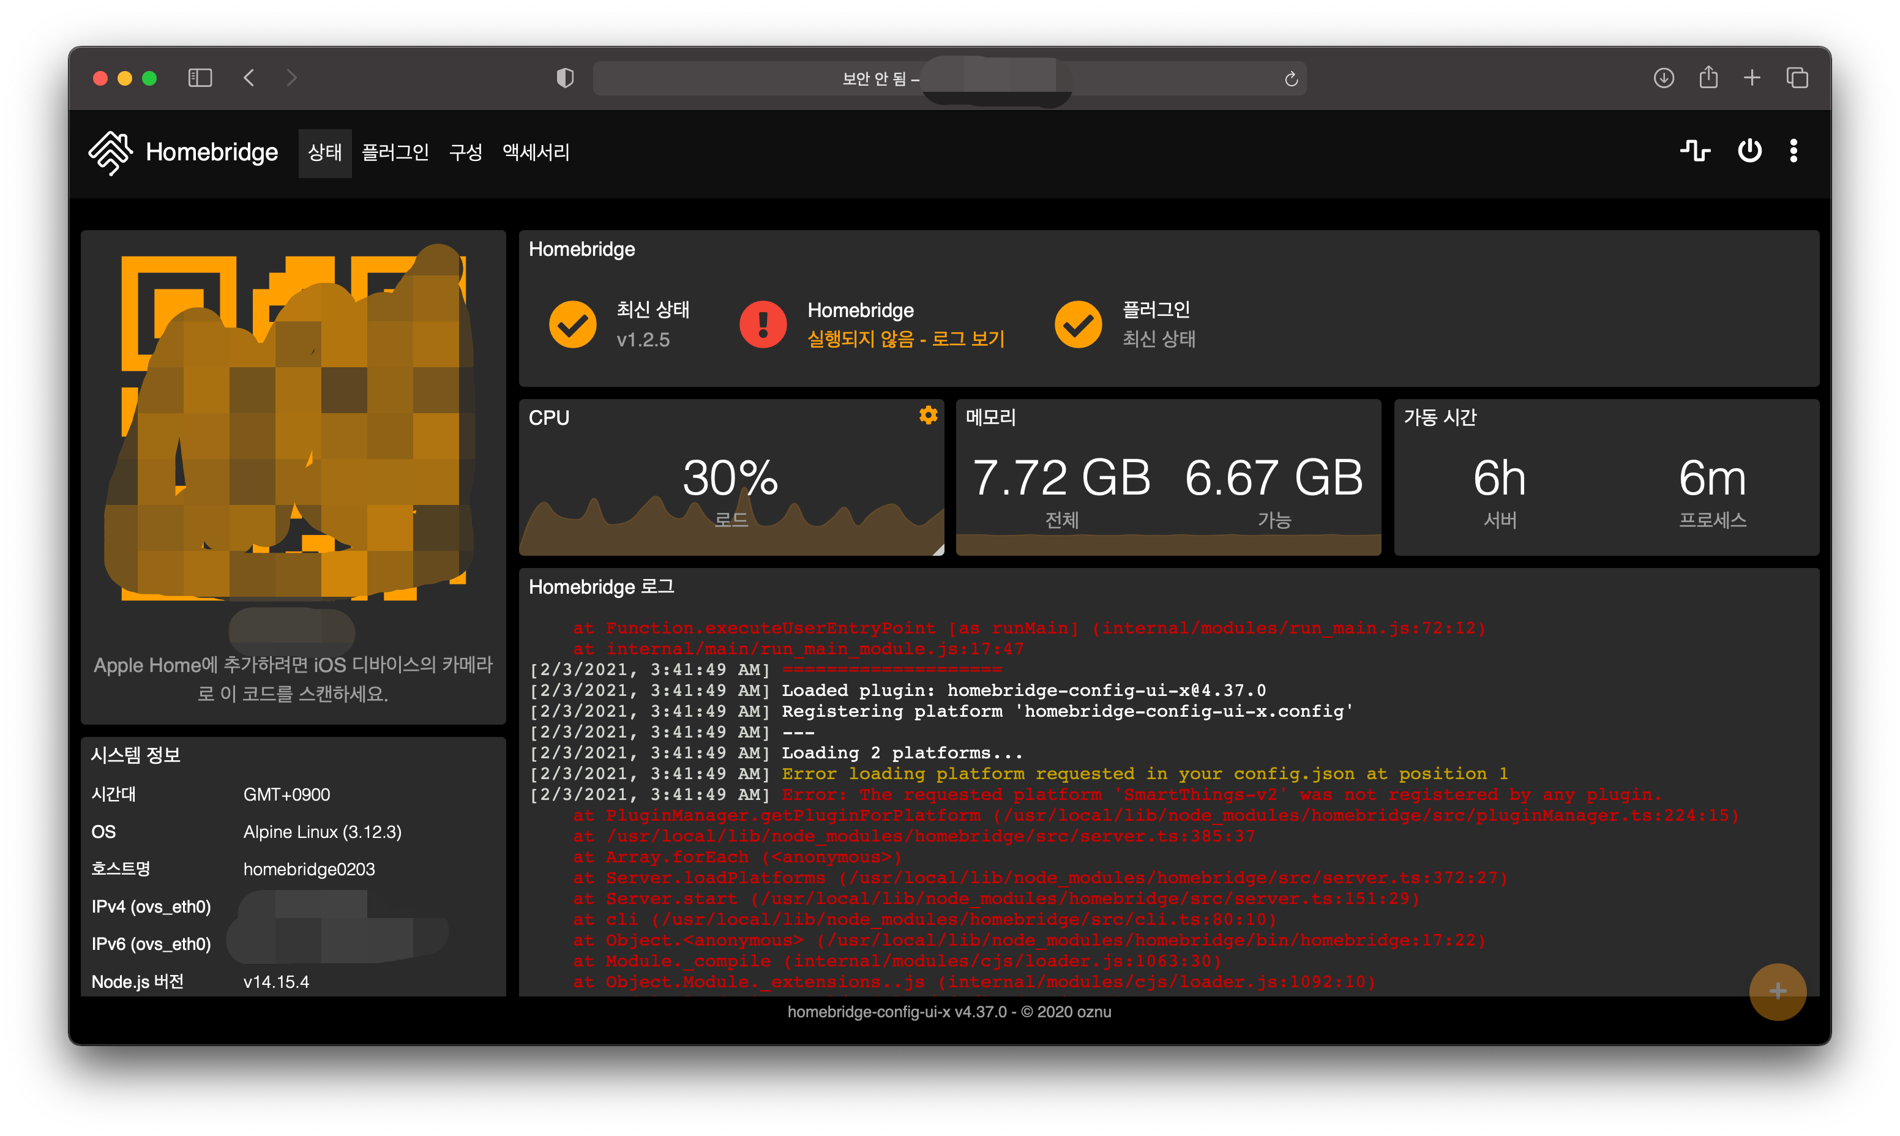Go to the 액세서리 tab
This screenshot has width=1900, height=1136.
[x=536, y=152]
